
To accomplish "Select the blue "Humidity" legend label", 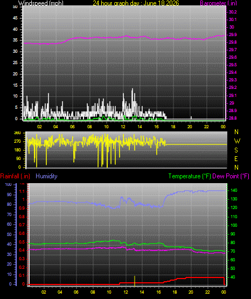I will [46, 176].
